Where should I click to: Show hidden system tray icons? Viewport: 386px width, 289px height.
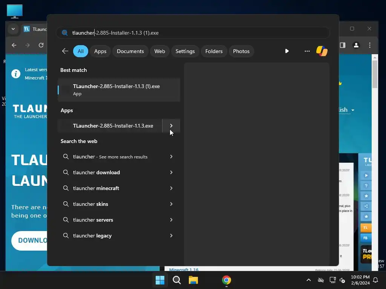point(308,280)
